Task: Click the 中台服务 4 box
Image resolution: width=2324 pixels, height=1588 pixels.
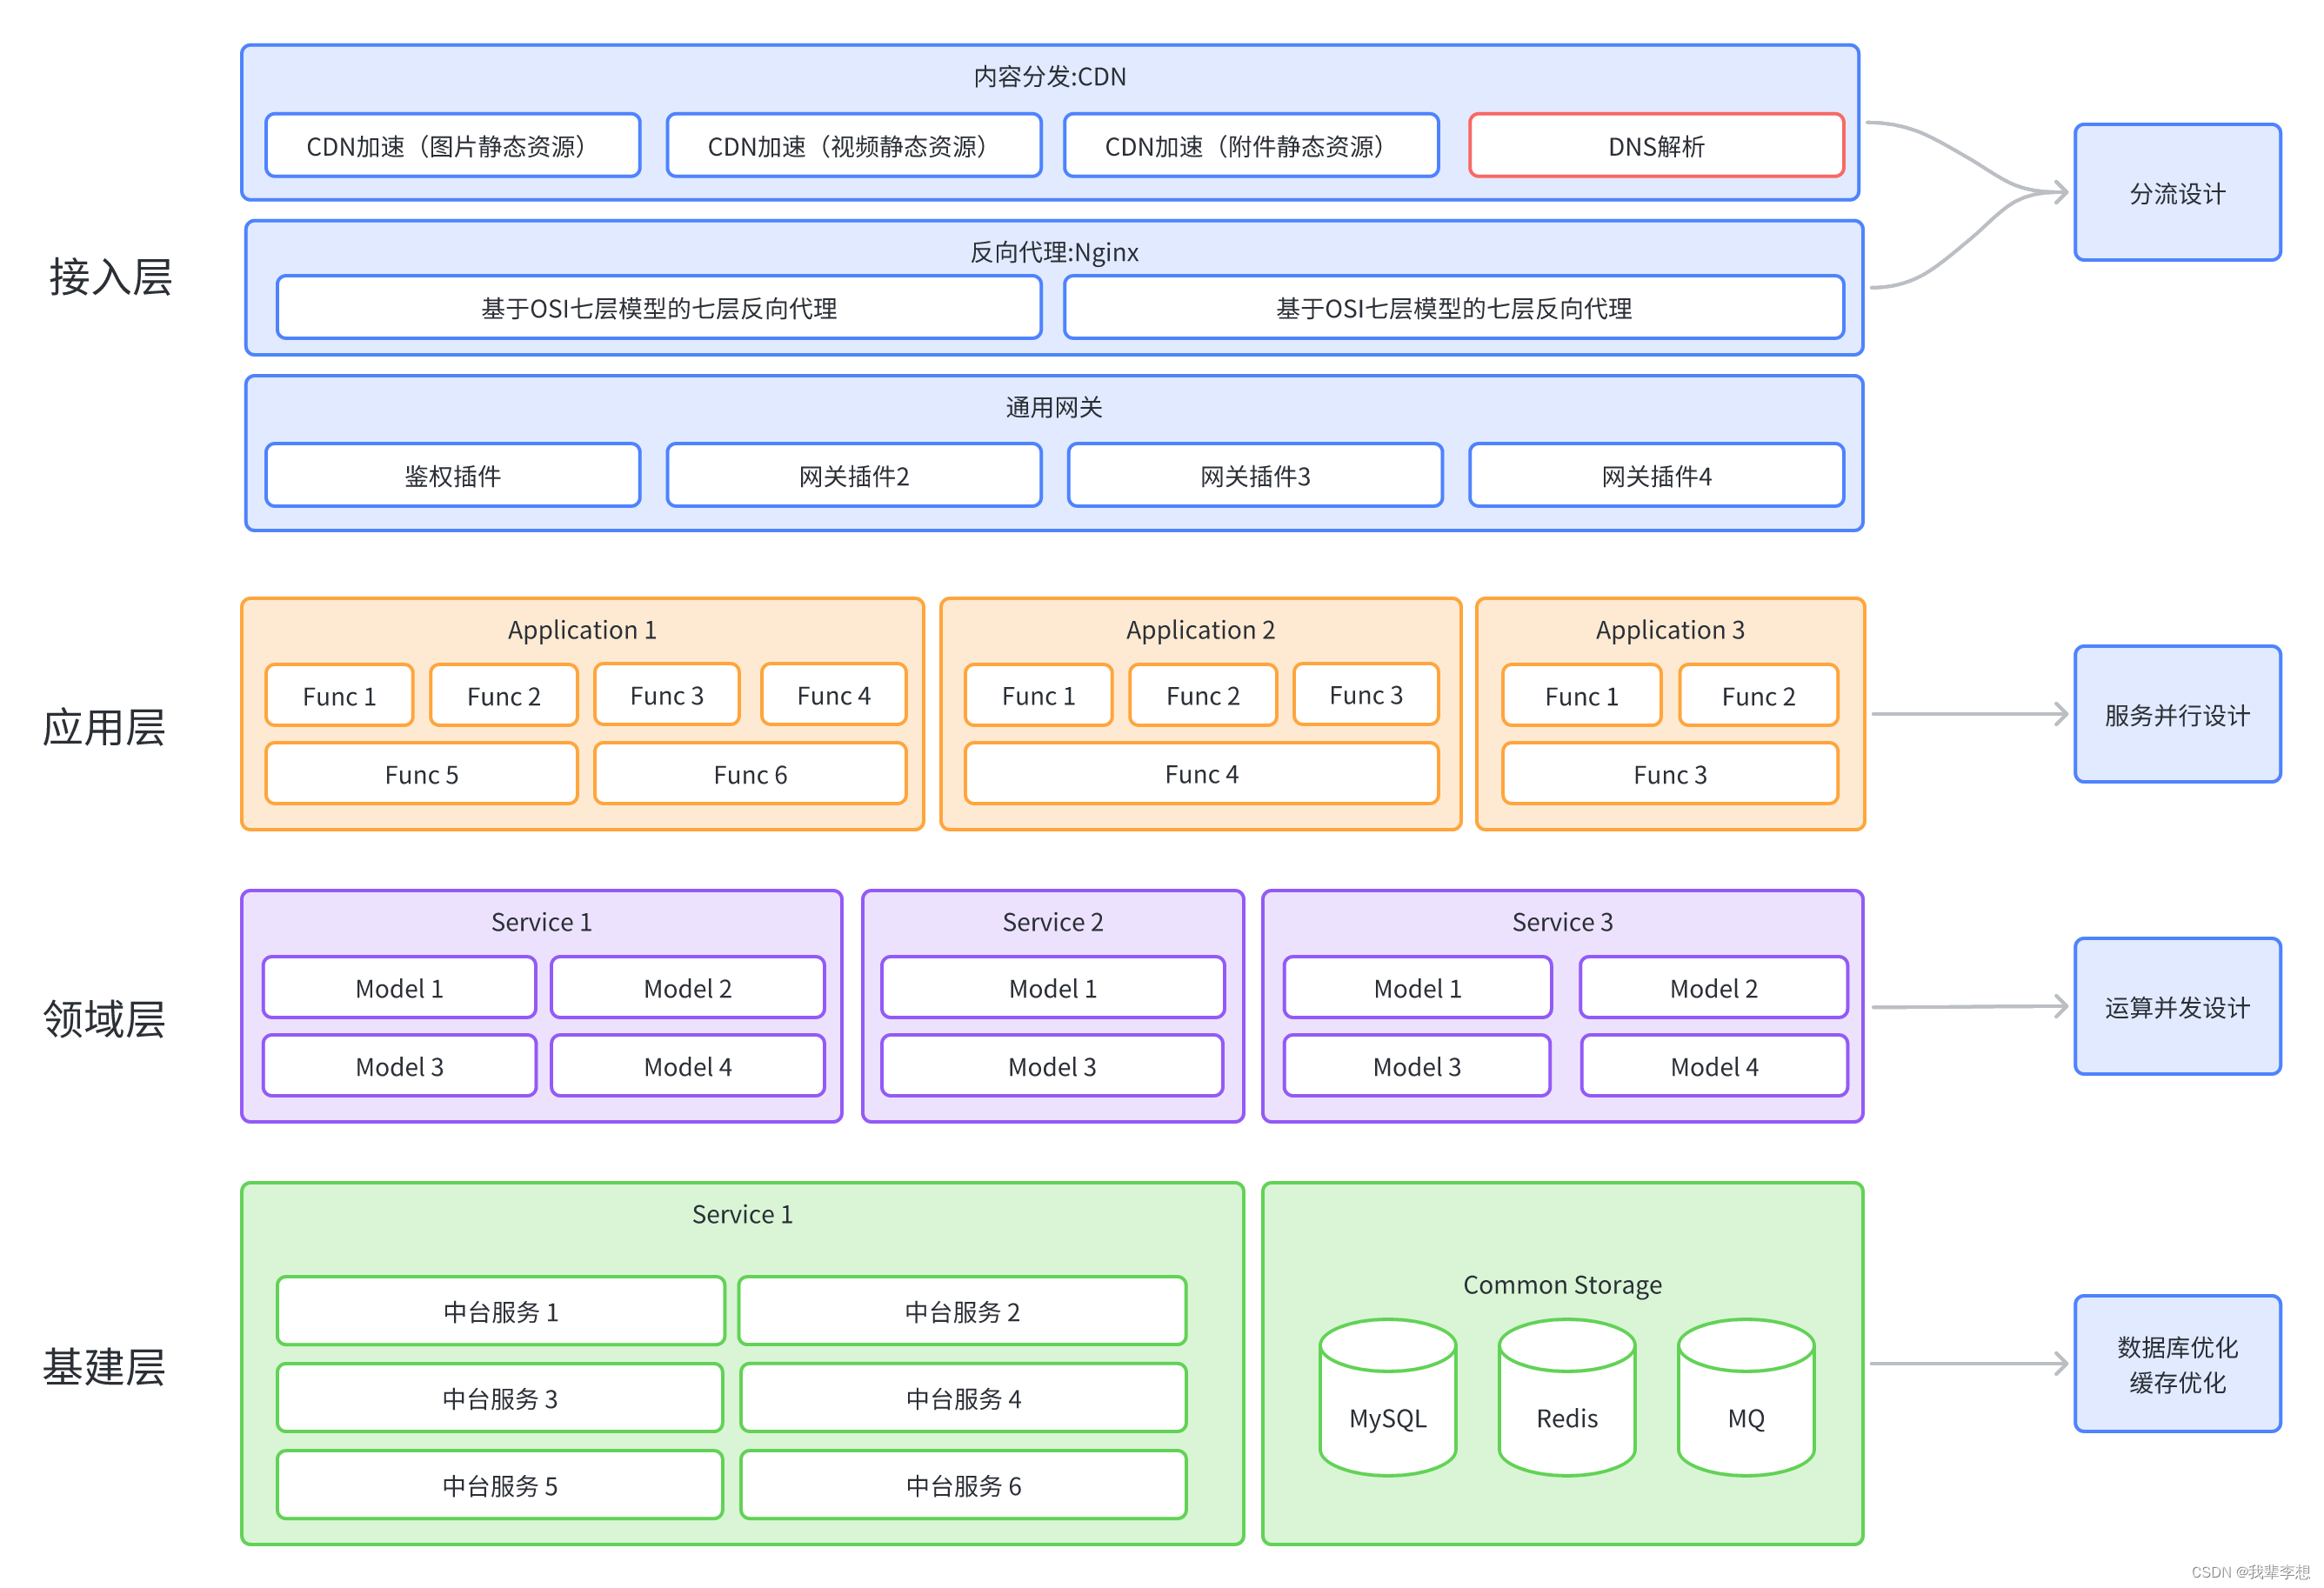Action: click(962, 1398)
